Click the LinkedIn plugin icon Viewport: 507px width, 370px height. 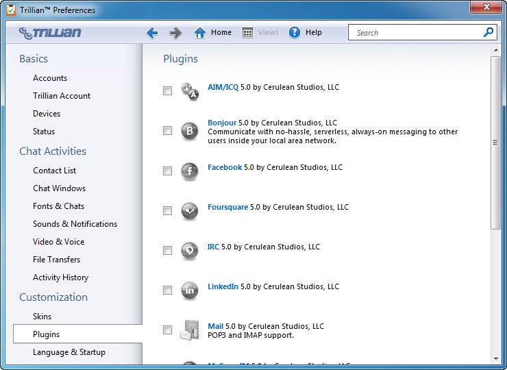(190, 291)
